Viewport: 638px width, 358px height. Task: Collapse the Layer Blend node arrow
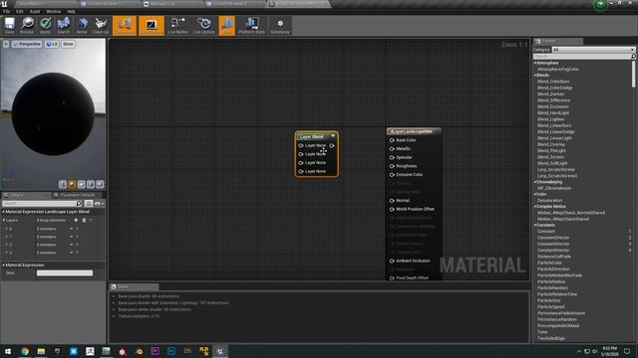click(x=333, y=136)
